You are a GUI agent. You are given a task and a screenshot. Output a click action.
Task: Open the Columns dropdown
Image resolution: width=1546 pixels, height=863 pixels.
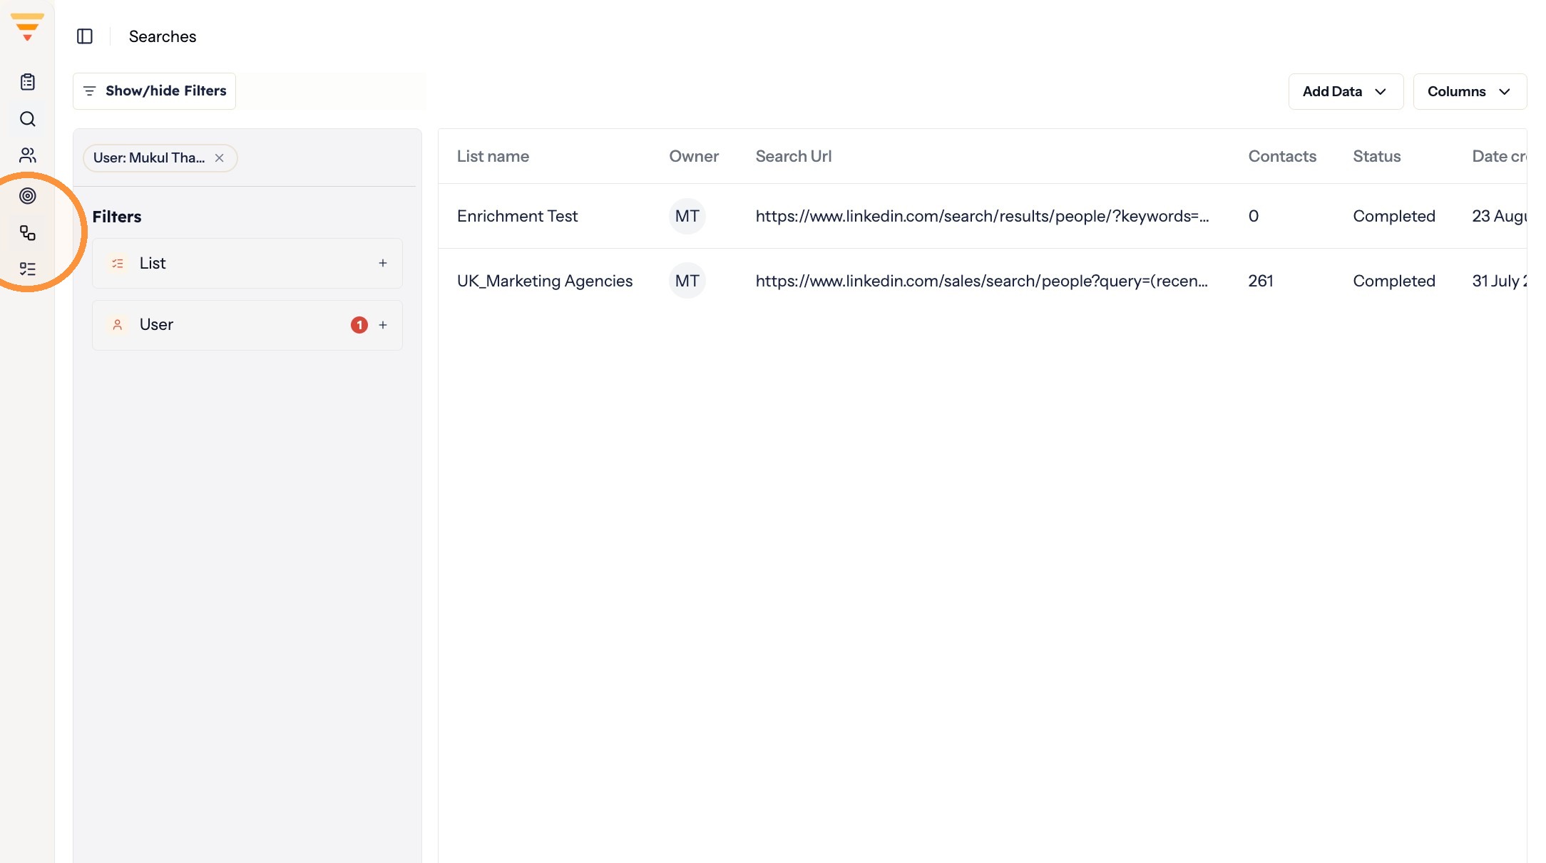[1470, 91]
